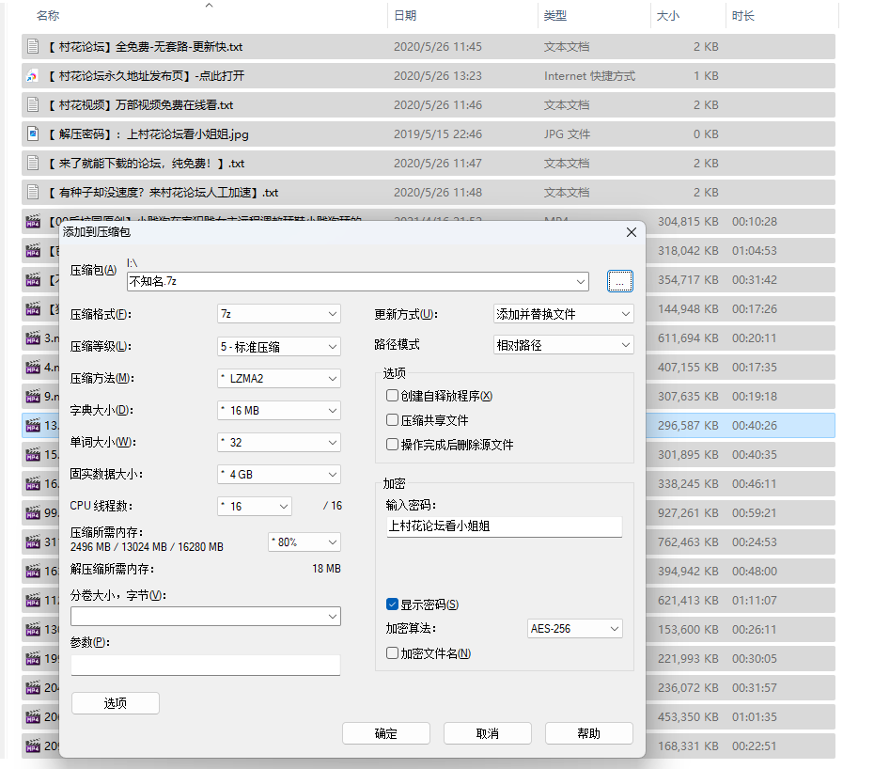Check 操作完成后删除源文件 option
The image size is (874, 769).
pyautogui.click(x=393, y=445)
